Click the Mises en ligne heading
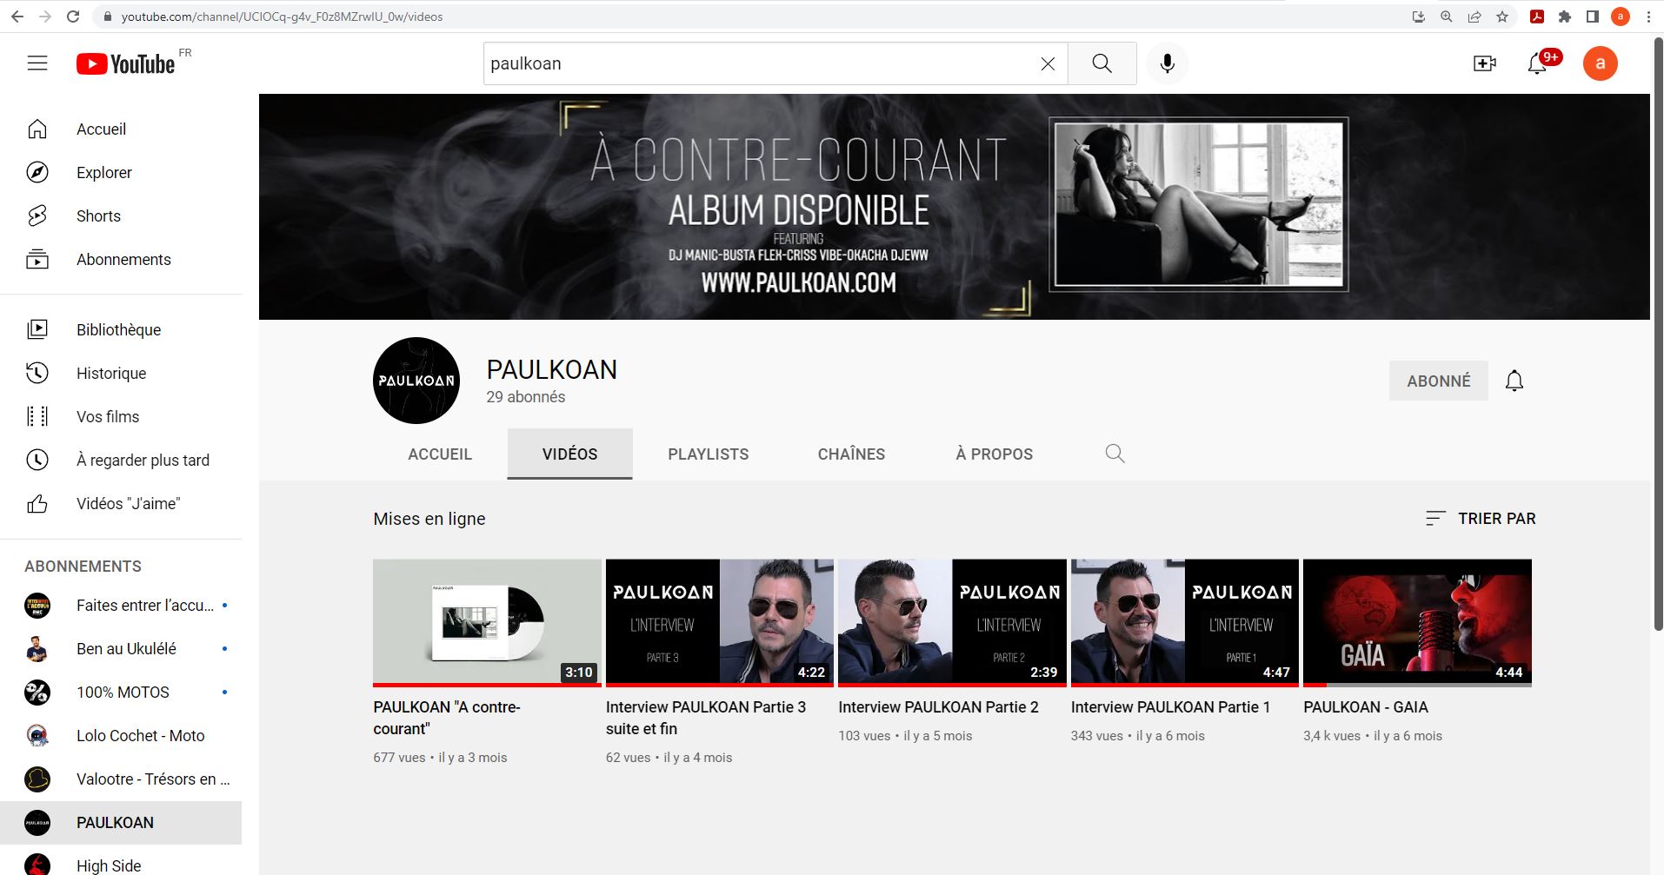 (429, 519)
